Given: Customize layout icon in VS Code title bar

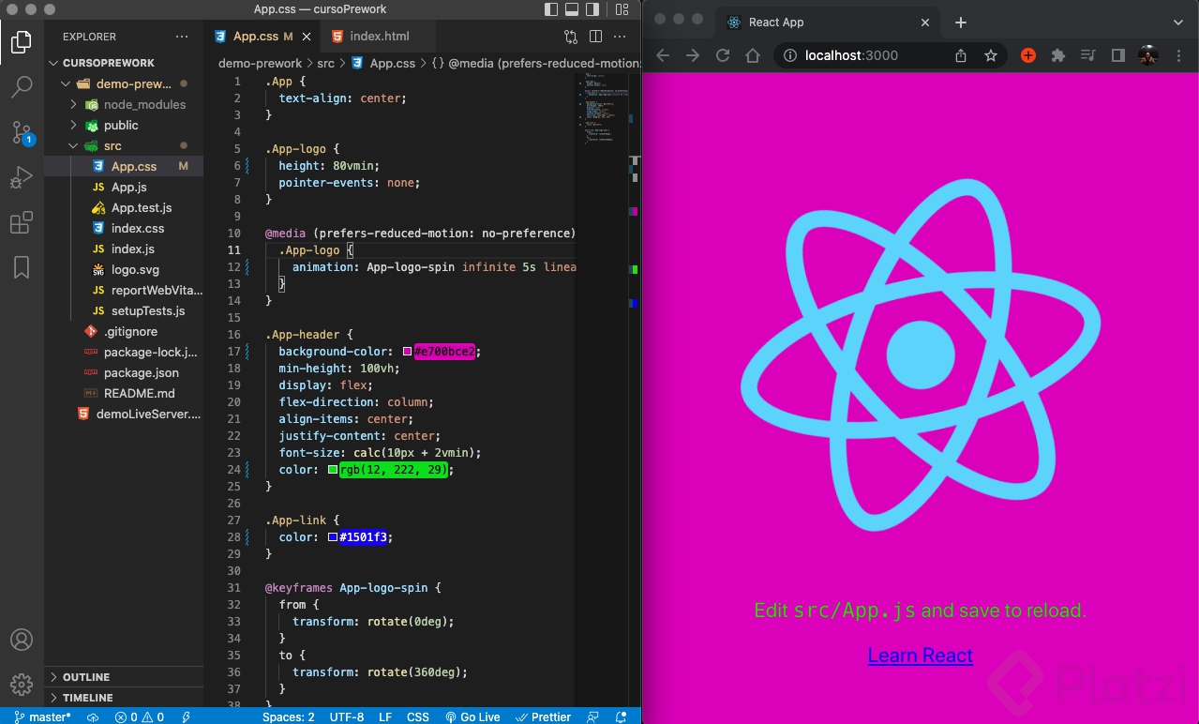Looking at the screenshot, I should 622,9.
